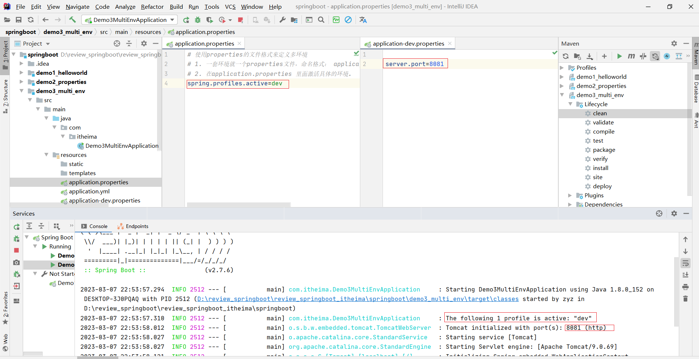Image resolution: width=699 pixels, height=359 pixels.
Task: Click the Reload All Maven Projects icon
Action: (566, 56)
